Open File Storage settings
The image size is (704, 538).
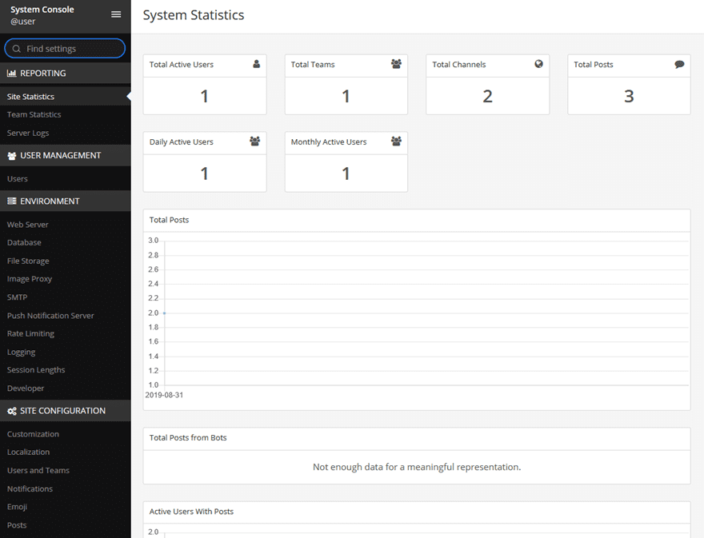click(28, 261)
